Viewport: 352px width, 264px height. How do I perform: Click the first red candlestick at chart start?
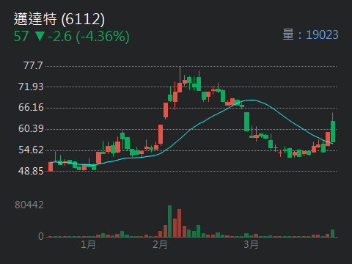(x=51, y=166)
